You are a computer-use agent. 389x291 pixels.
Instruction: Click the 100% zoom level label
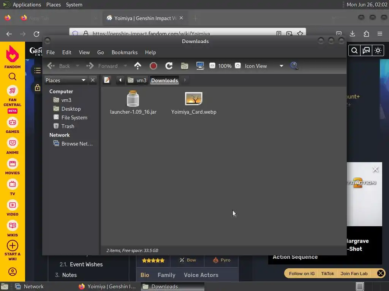225,66
